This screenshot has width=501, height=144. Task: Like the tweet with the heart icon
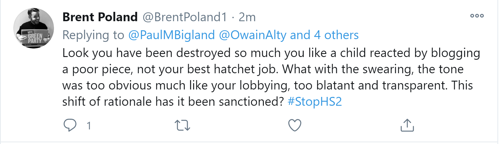click(295, 125)
